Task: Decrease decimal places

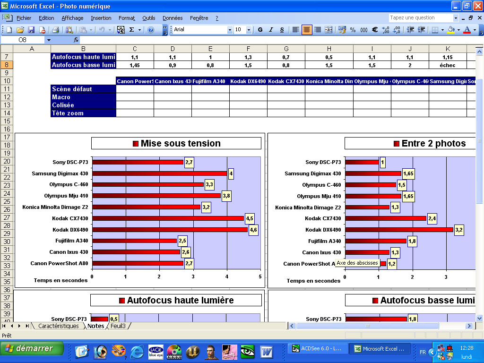Action: coord(397,30)
